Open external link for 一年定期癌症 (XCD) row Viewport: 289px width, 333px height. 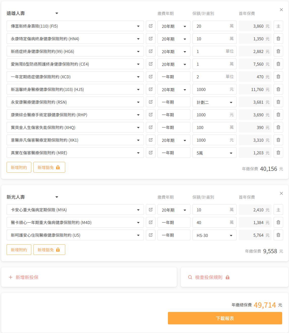[151, 77]
